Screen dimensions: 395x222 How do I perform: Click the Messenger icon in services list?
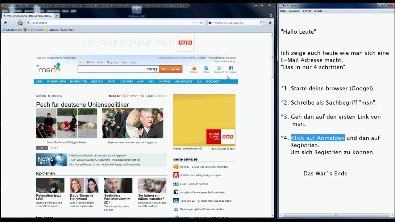(176, 209)
